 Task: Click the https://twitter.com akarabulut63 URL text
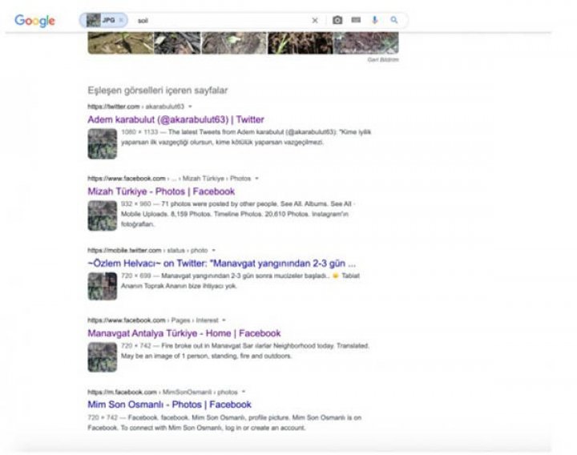click(135, 107)
